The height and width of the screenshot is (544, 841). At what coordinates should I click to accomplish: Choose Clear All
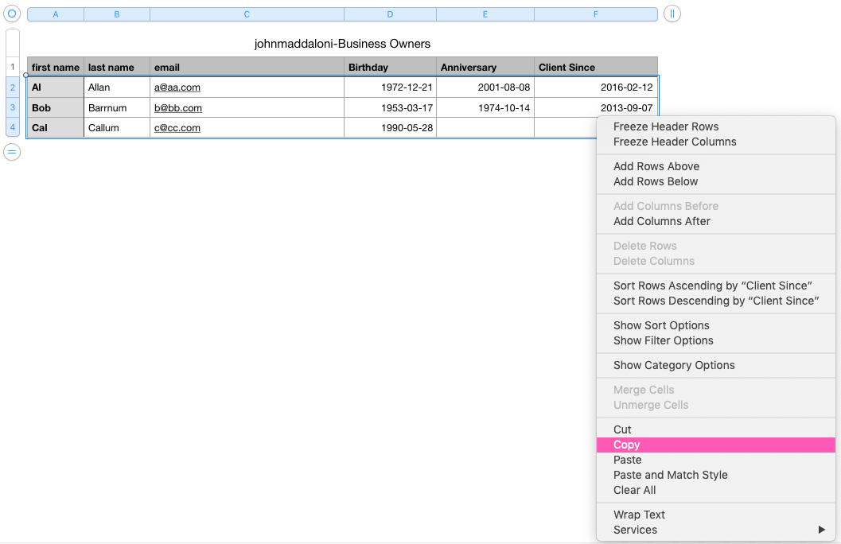coord(716,490)
